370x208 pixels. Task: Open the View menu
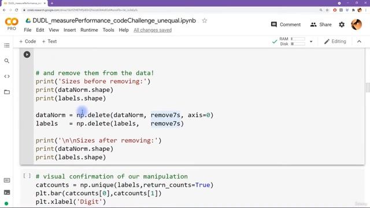[x=54, y=30]
